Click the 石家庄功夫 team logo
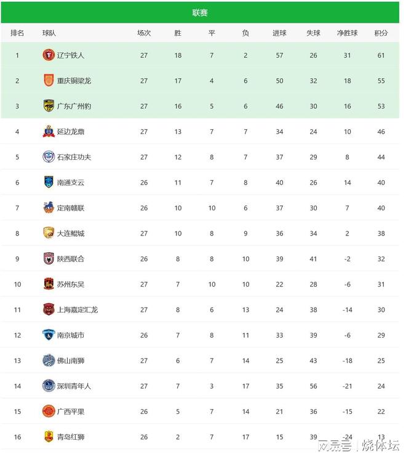This screenshot has height=457, width=406. 48,157
